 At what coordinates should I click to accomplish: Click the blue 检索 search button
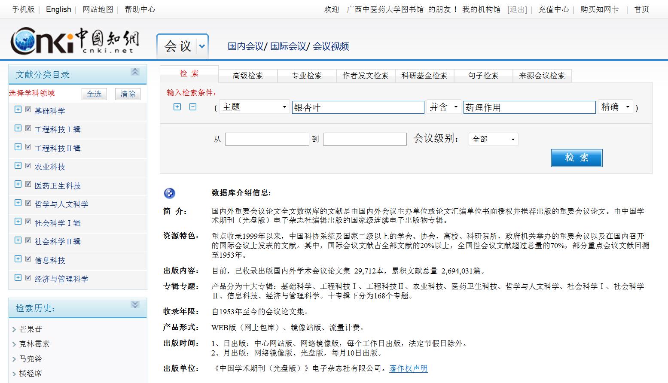[x=576, y=158]
